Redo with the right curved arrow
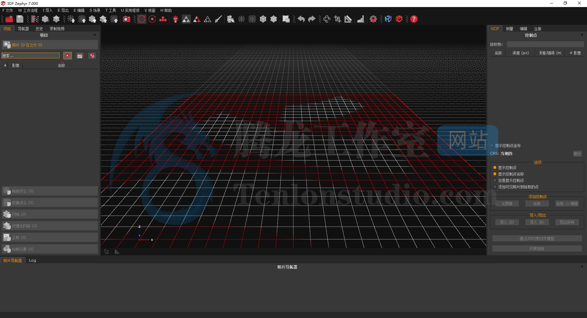This screenshot has width=587, height=318. [312, 19]
